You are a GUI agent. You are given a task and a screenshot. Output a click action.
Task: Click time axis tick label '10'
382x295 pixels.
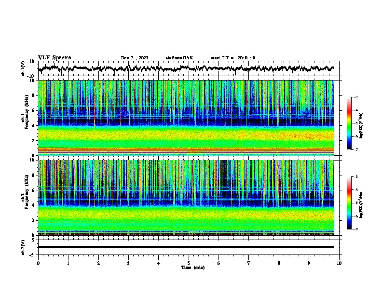coord(339,263)
